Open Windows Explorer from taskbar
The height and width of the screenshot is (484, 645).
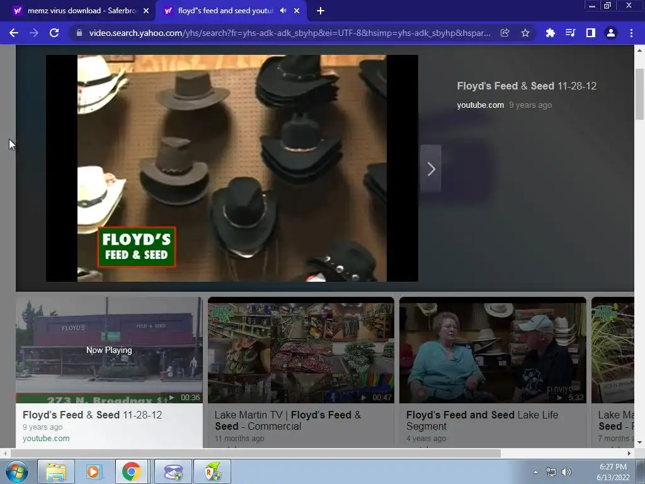point(56,471)
